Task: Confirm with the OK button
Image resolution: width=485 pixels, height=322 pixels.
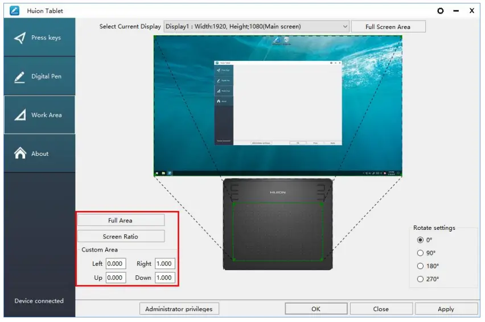Action: (316, 309)
